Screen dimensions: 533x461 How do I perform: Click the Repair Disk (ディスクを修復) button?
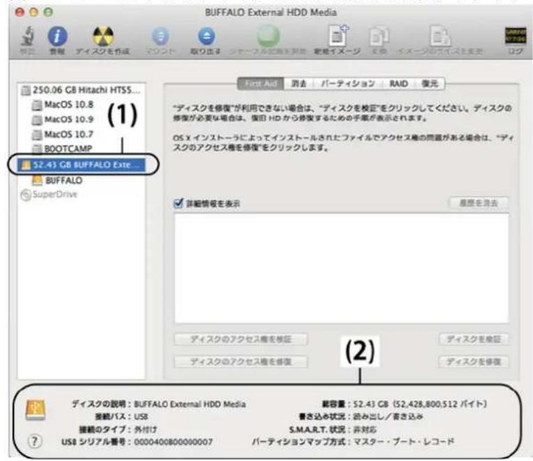coord(474,361)
